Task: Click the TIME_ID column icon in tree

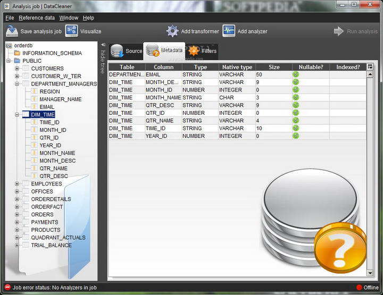Action: (x=34, y=122)
